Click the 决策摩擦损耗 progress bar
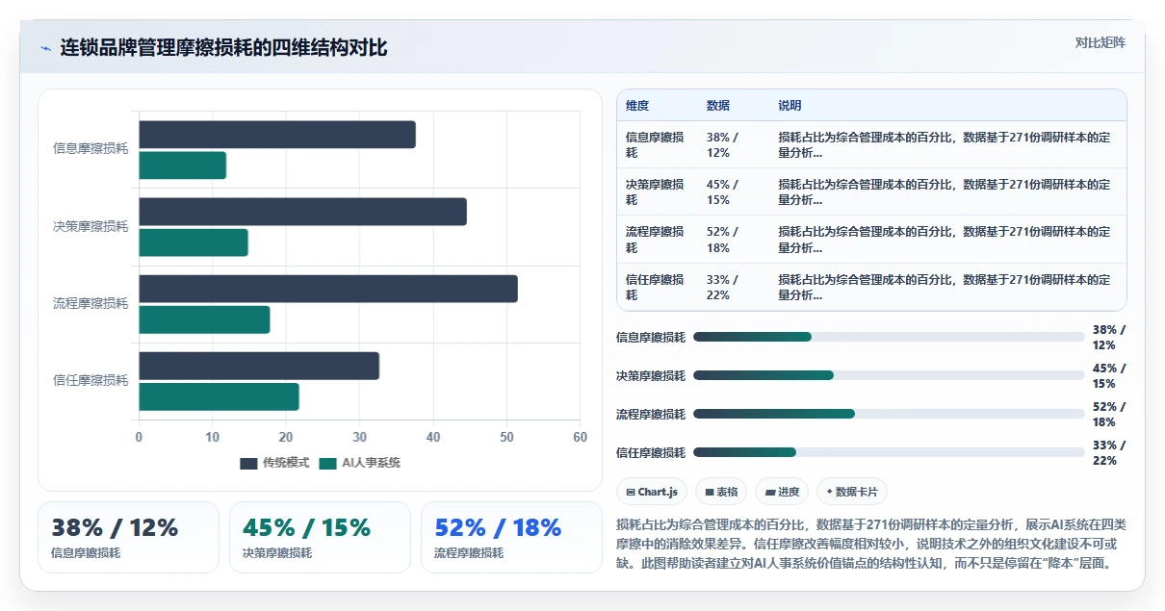Viewport: 1165px width, 611px height. [x=889, y=375]
